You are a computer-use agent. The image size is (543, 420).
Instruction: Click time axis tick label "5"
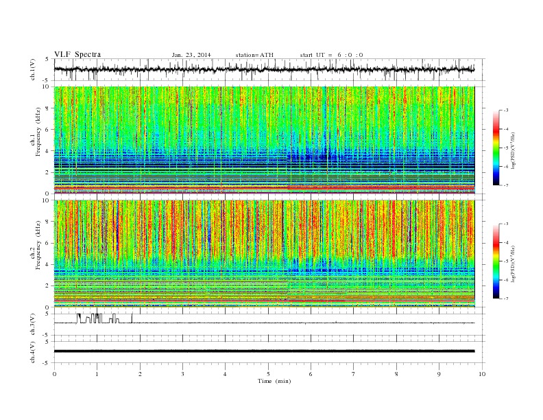[268, 374]
